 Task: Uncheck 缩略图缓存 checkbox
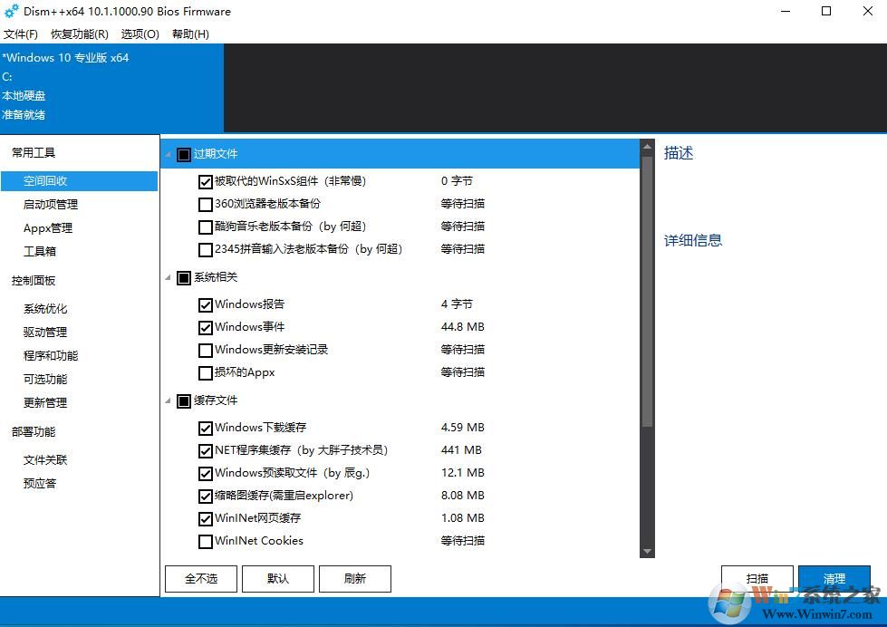click(206, 497)
